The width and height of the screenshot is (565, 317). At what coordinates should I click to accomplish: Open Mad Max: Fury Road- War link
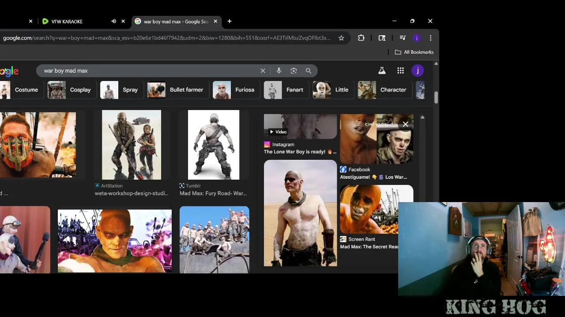213,193
